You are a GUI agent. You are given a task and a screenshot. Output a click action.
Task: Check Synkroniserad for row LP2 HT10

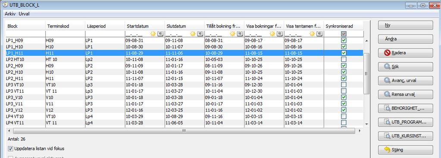pos(344,59)
